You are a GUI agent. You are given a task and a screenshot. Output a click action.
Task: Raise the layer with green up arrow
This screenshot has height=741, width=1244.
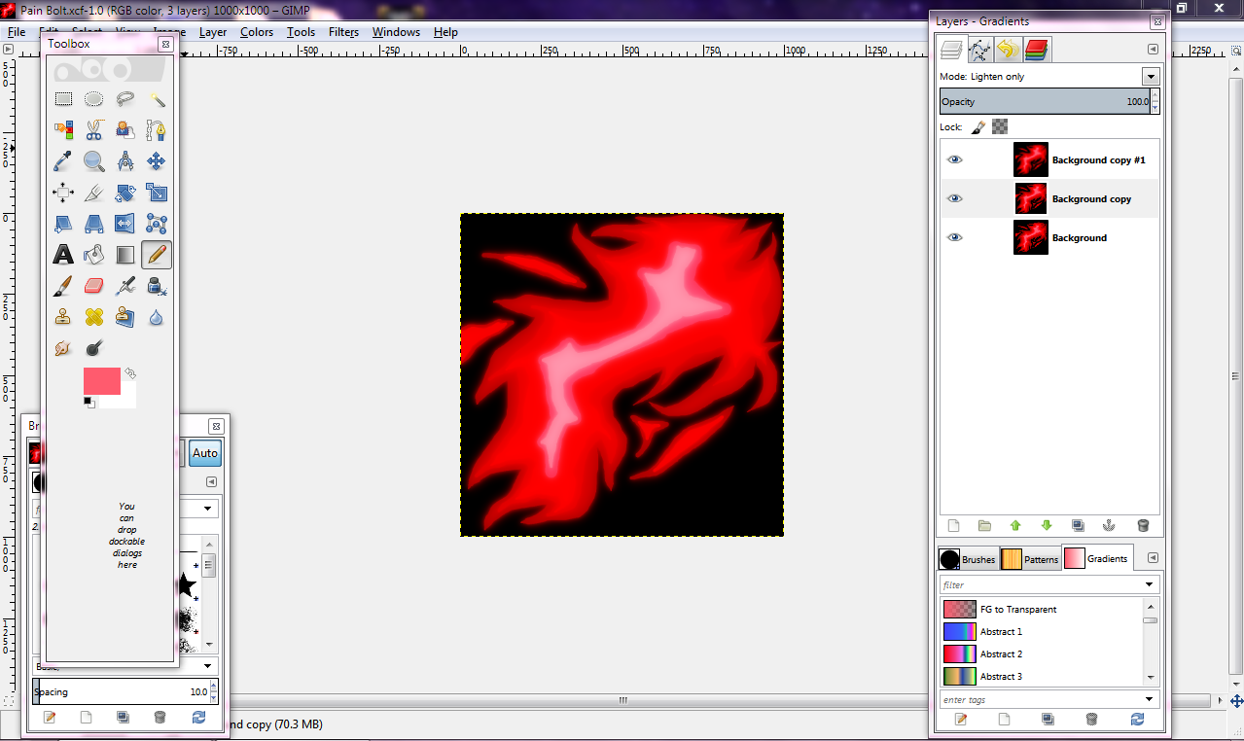[x=1015, y=525]
